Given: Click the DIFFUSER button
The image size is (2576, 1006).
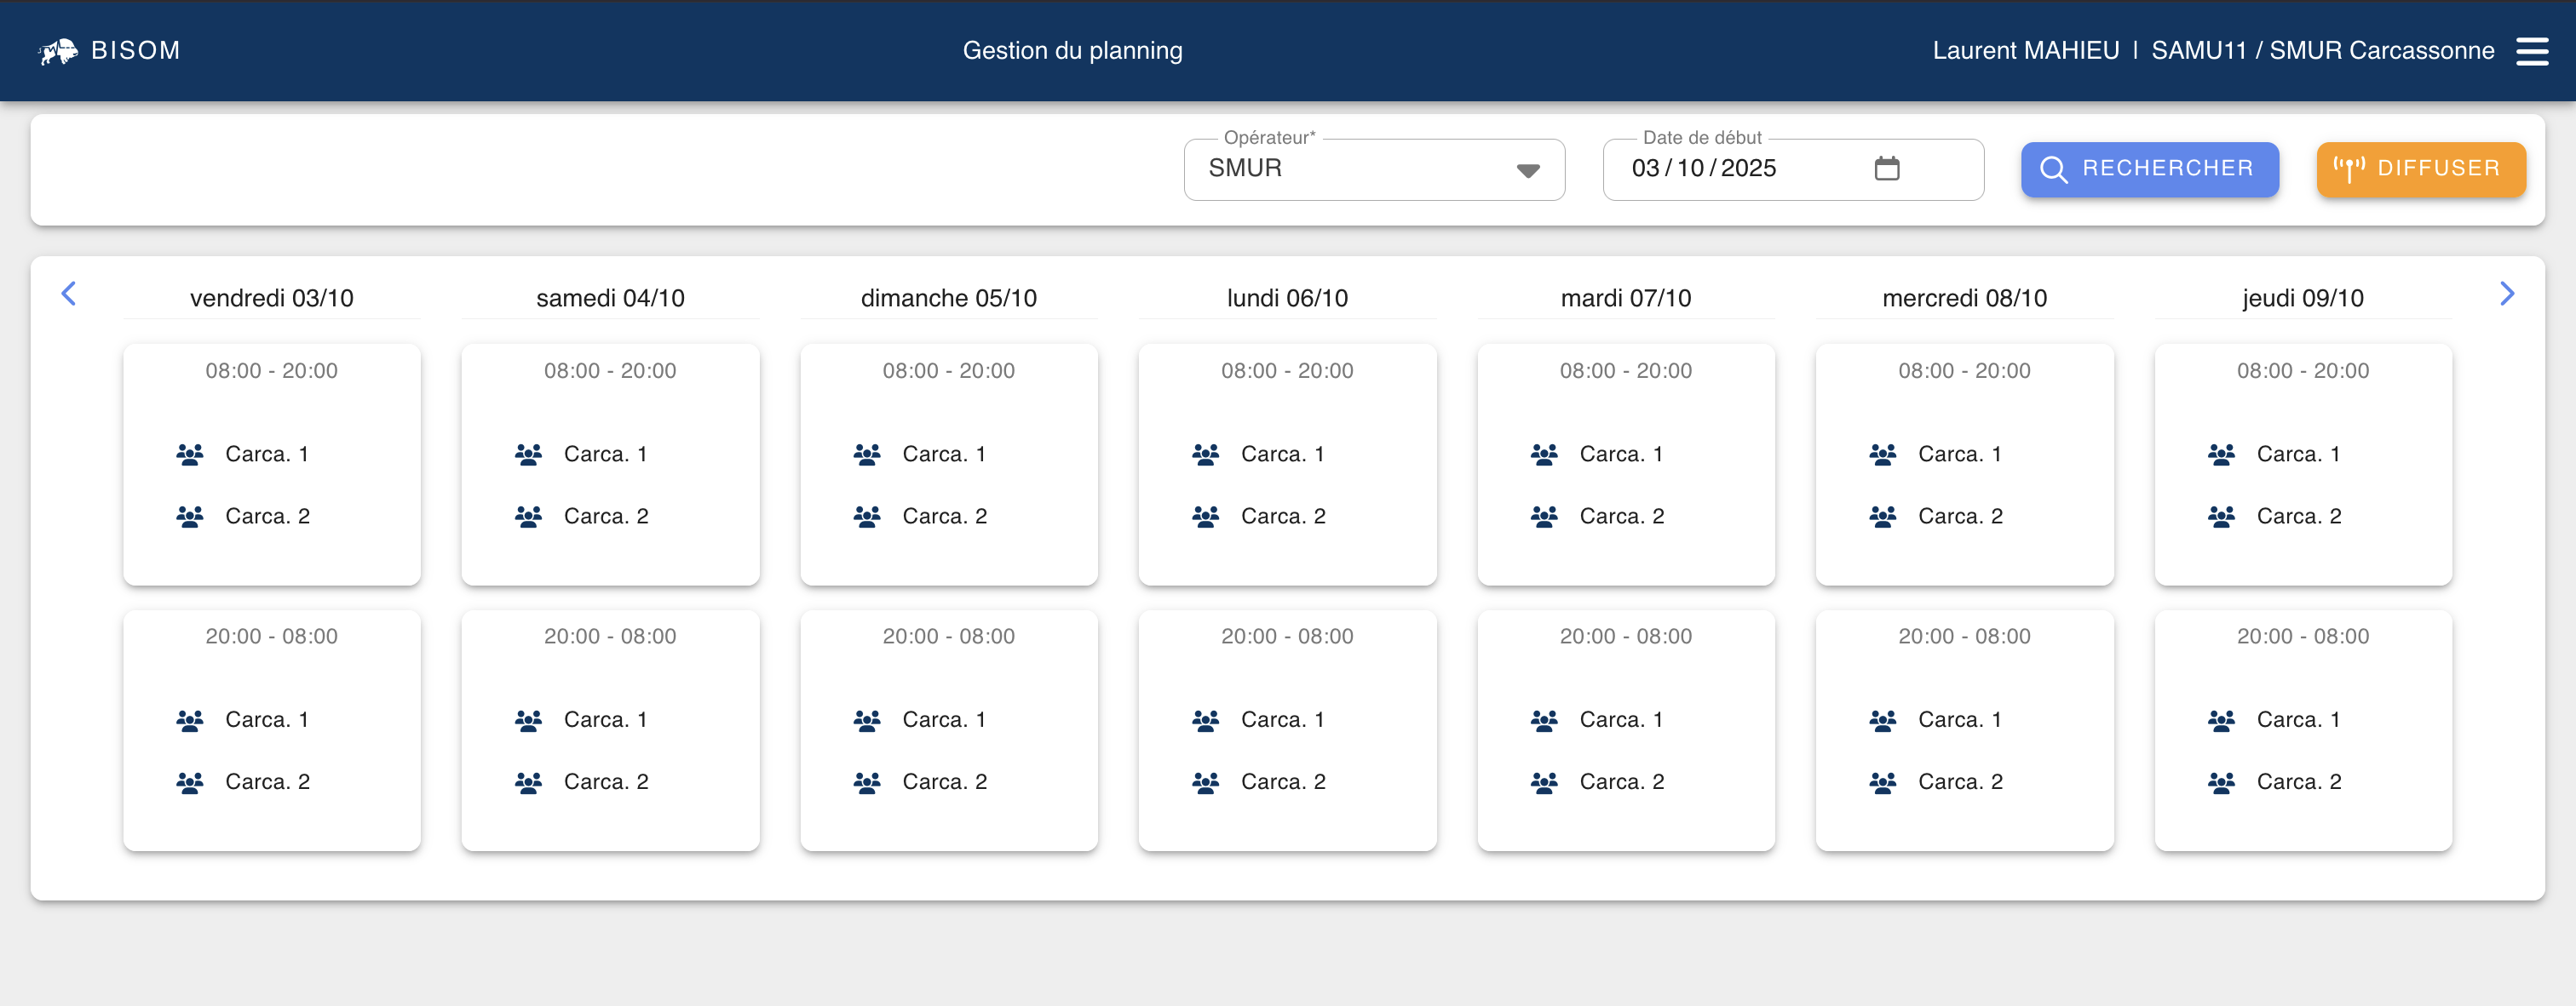Looking at the screenshot, I should [x=2420, y=169].
